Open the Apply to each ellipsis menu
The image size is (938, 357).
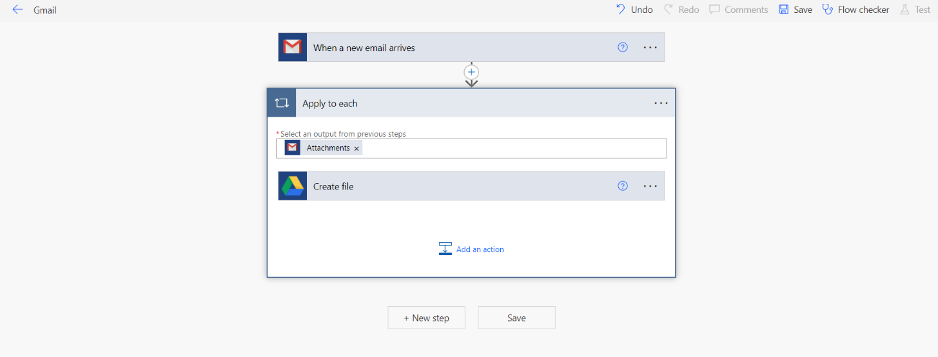point(661,103)
